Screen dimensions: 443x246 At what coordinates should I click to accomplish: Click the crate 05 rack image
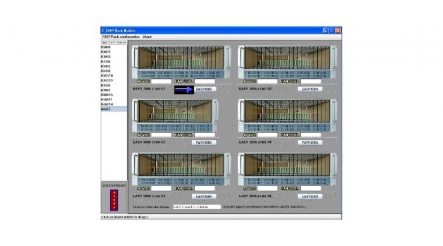181,169
